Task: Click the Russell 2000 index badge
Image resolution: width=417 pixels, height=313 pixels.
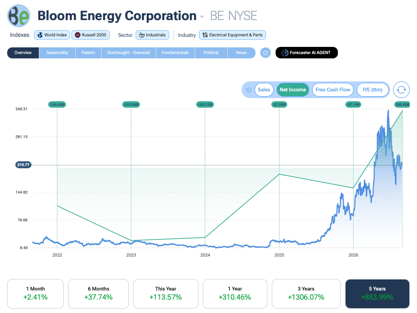Action: point(91,35)
